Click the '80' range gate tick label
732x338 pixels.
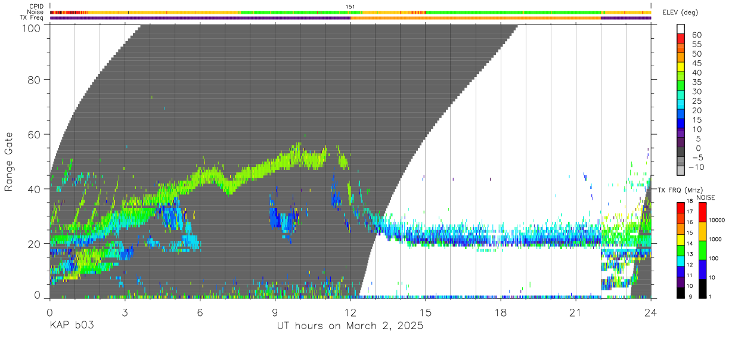point(35,79)
